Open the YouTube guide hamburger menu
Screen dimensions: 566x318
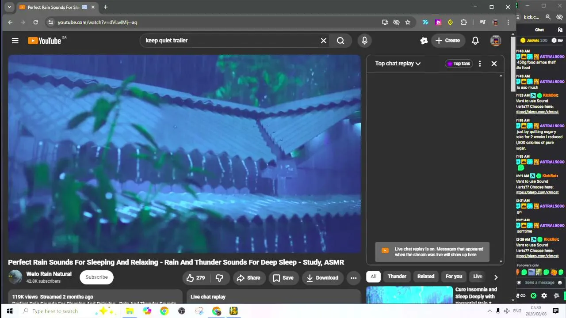(15, 41)
